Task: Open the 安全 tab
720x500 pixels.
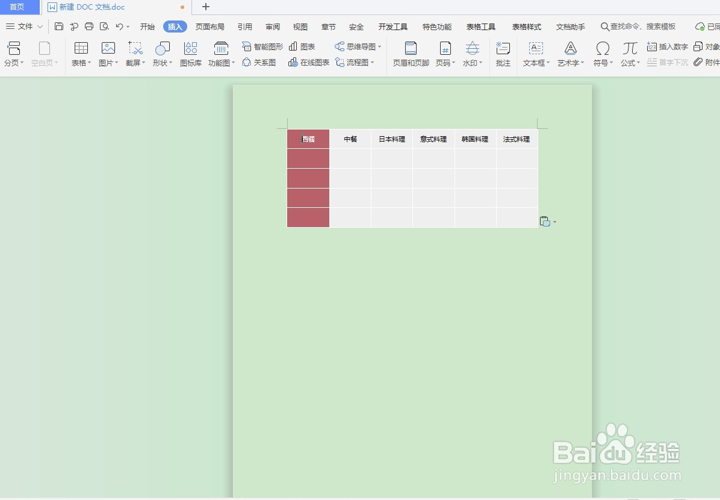Action: point(356,27)
